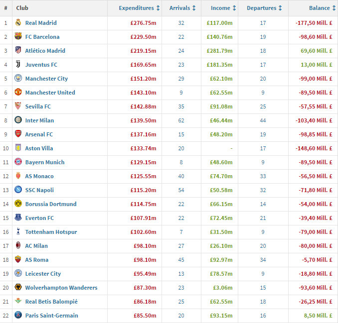This screenshot has height=323, width=338.
Task: Click the Club column header
Action: pyautogui.click(x=22, y=8)
